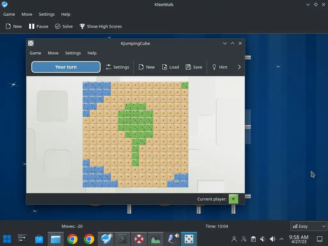Show High Scores in KNetWalk
This screenshot has width=328, height=246.
click(x=101, y=26)
